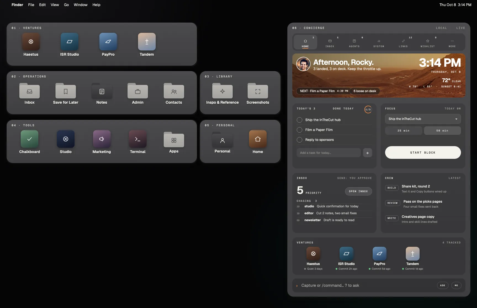Click the Open Inbox button
Screen dimensions: 477x308
[358, 191]
